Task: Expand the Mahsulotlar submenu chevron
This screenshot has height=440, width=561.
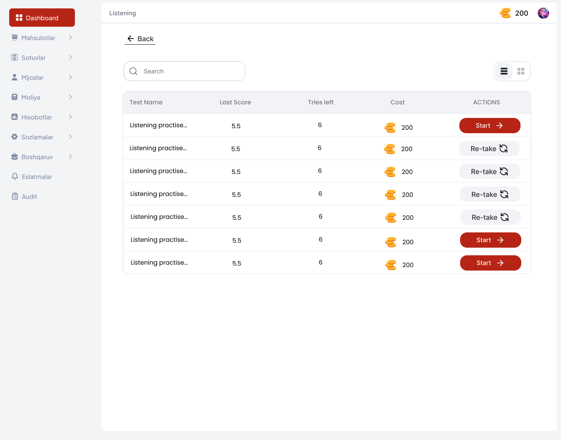Action: click(x=70, y=37)
